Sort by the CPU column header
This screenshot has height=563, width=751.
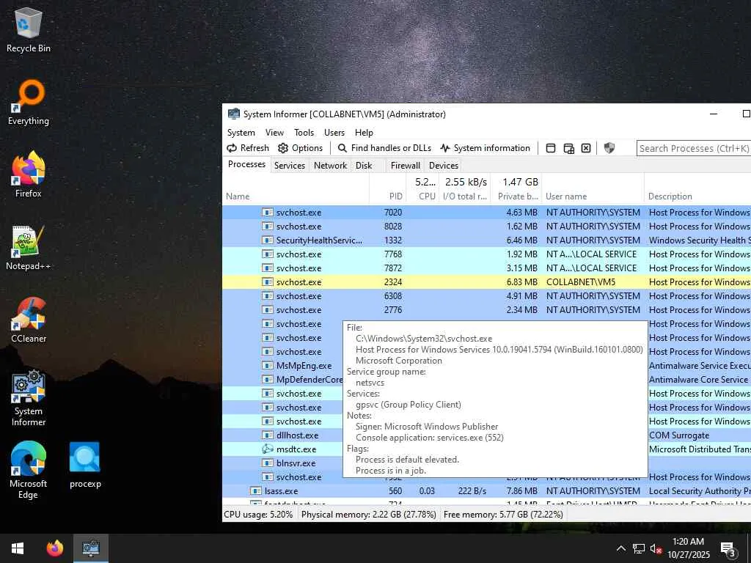(x=423, y=189)
